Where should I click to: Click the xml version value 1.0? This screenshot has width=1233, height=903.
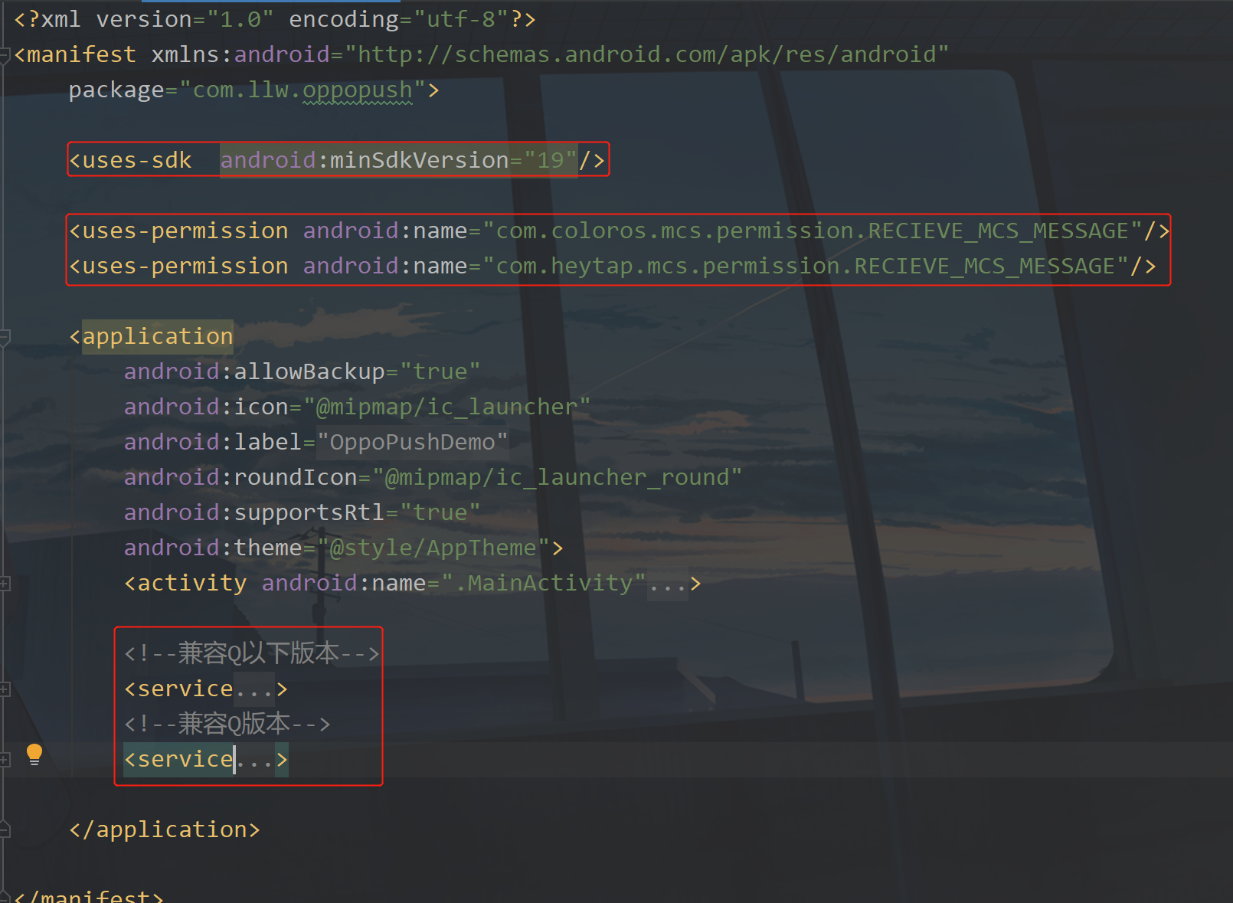(240, 20)
